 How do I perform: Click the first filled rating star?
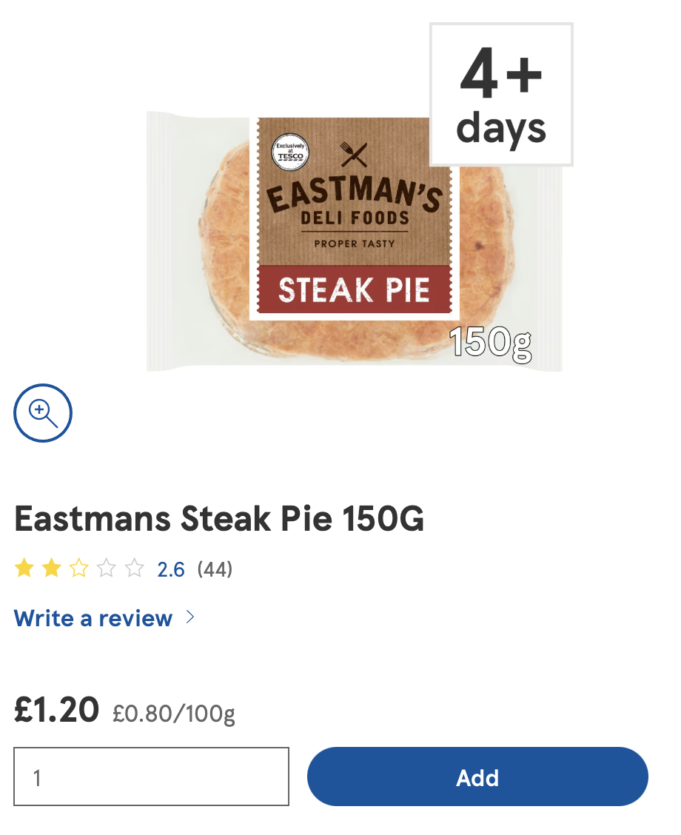click(24, 569)
